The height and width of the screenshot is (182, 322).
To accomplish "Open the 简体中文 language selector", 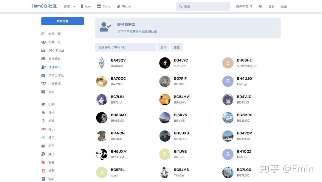I will click(x=242, y=6).
